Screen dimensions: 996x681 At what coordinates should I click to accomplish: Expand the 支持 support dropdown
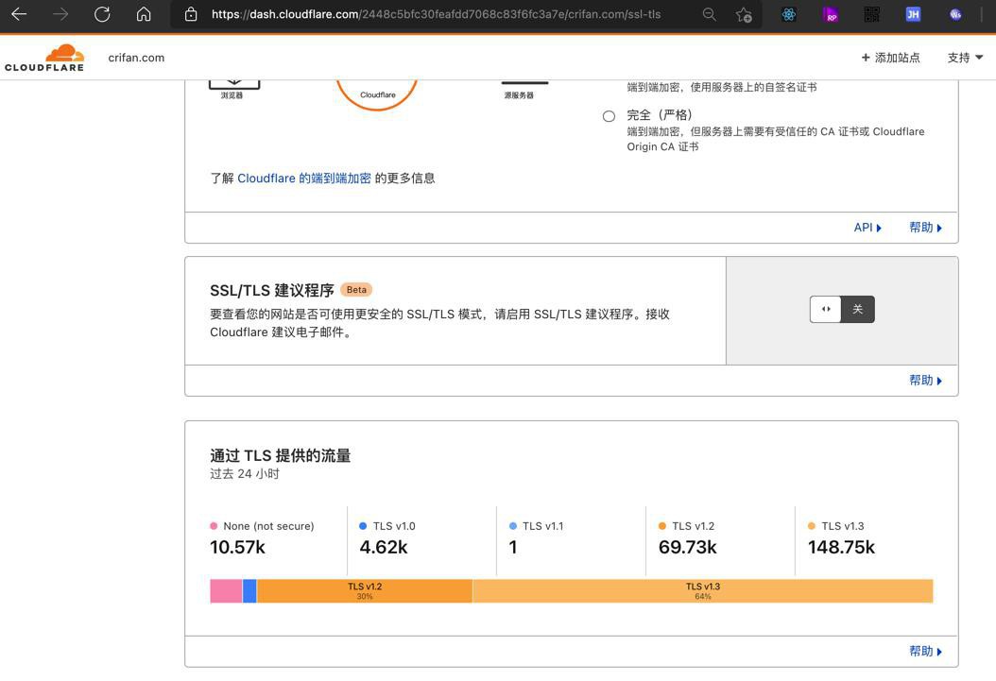tap(966, 58)
